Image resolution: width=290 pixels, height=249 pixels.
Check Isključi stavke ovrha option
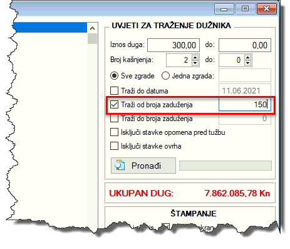tap(114, 146)
